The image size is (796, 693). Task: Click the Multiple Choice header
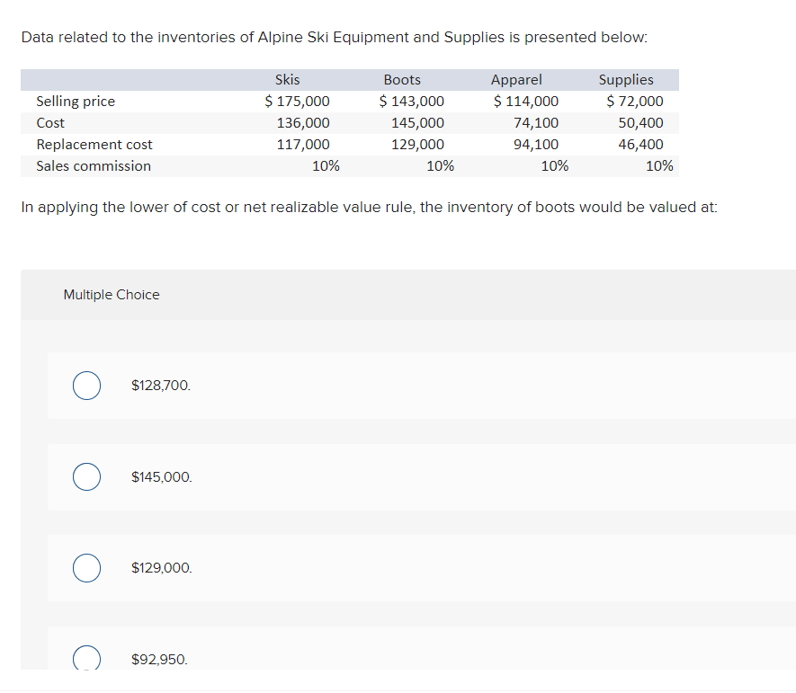coord(112,295)
